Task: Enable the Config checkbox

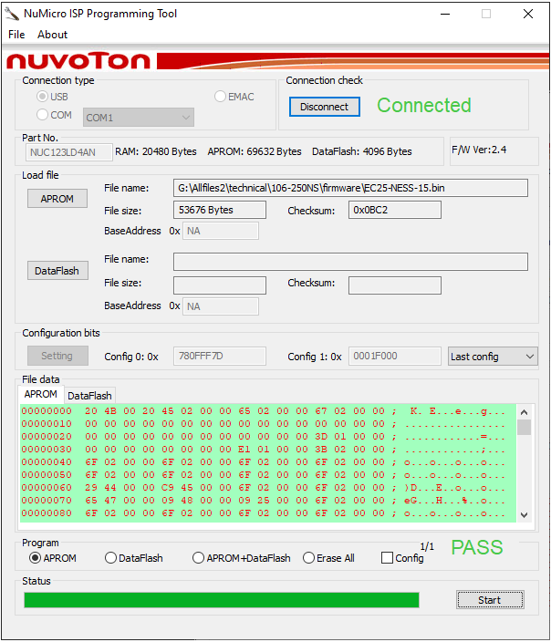Action: pyautogui.click(x=387, y=558)
